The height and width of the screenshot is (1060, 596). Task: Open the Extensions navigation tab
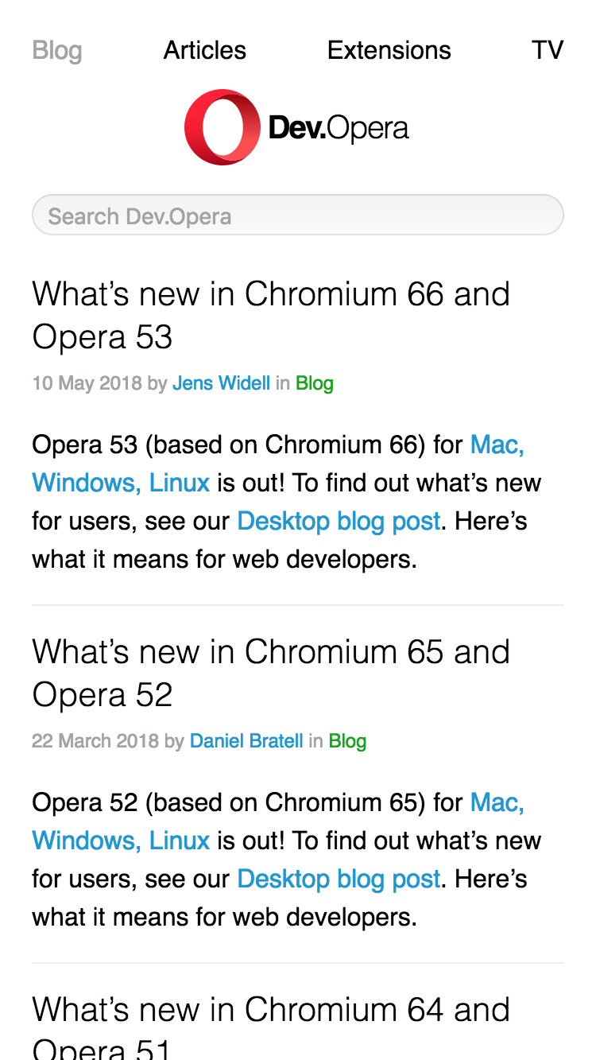point(389,50)
